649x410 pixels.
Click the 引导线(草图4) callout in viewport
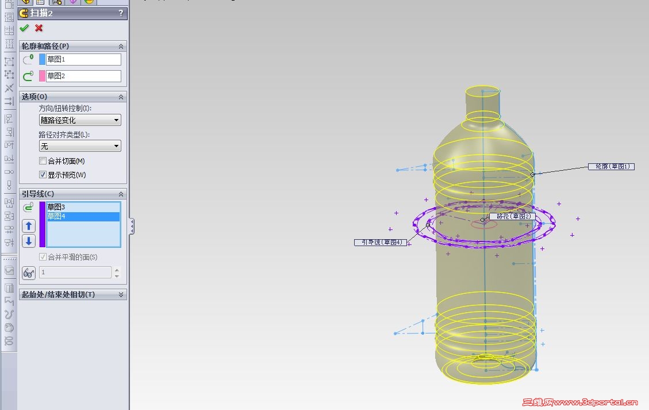[x=381, y=242]
